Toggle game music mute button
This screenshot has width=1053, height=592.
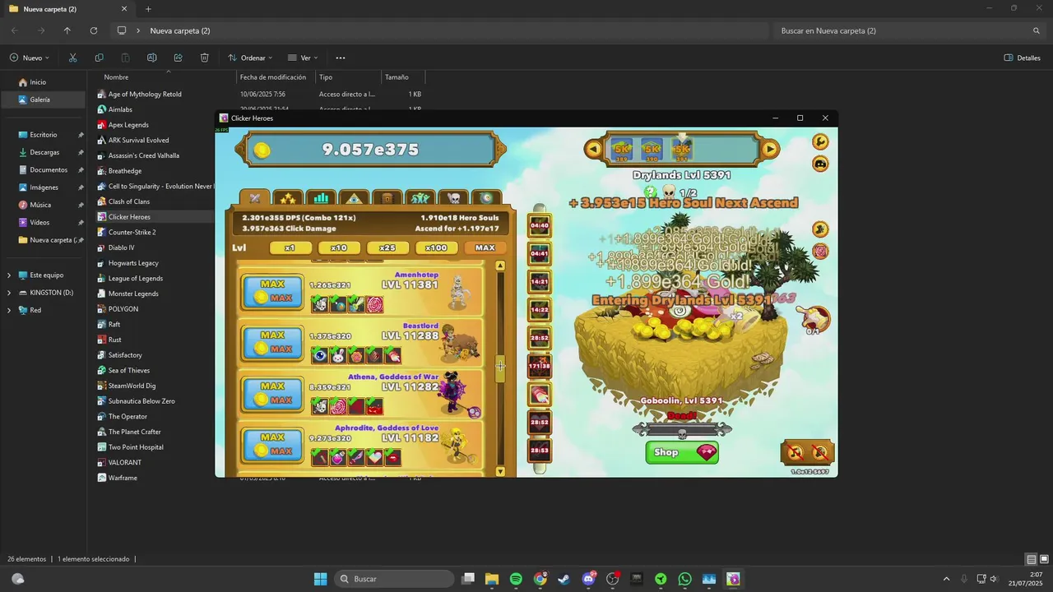click(x=795, y=452)
